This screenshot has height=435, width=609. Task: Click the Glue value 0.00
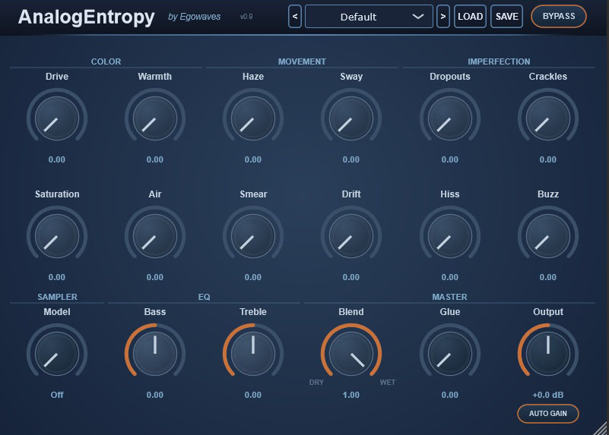click(x=450, y=395)
